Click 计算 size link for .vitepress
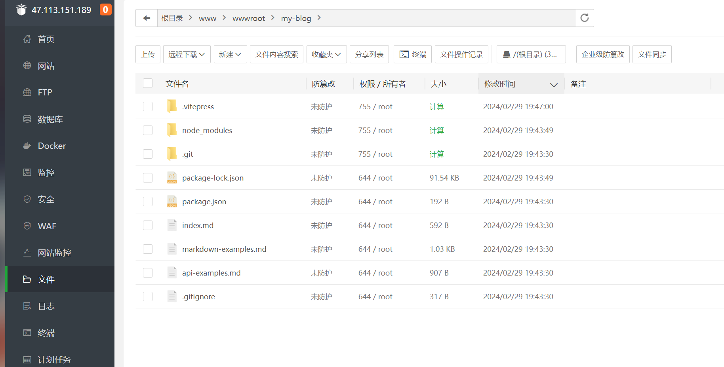 point(437,106)
